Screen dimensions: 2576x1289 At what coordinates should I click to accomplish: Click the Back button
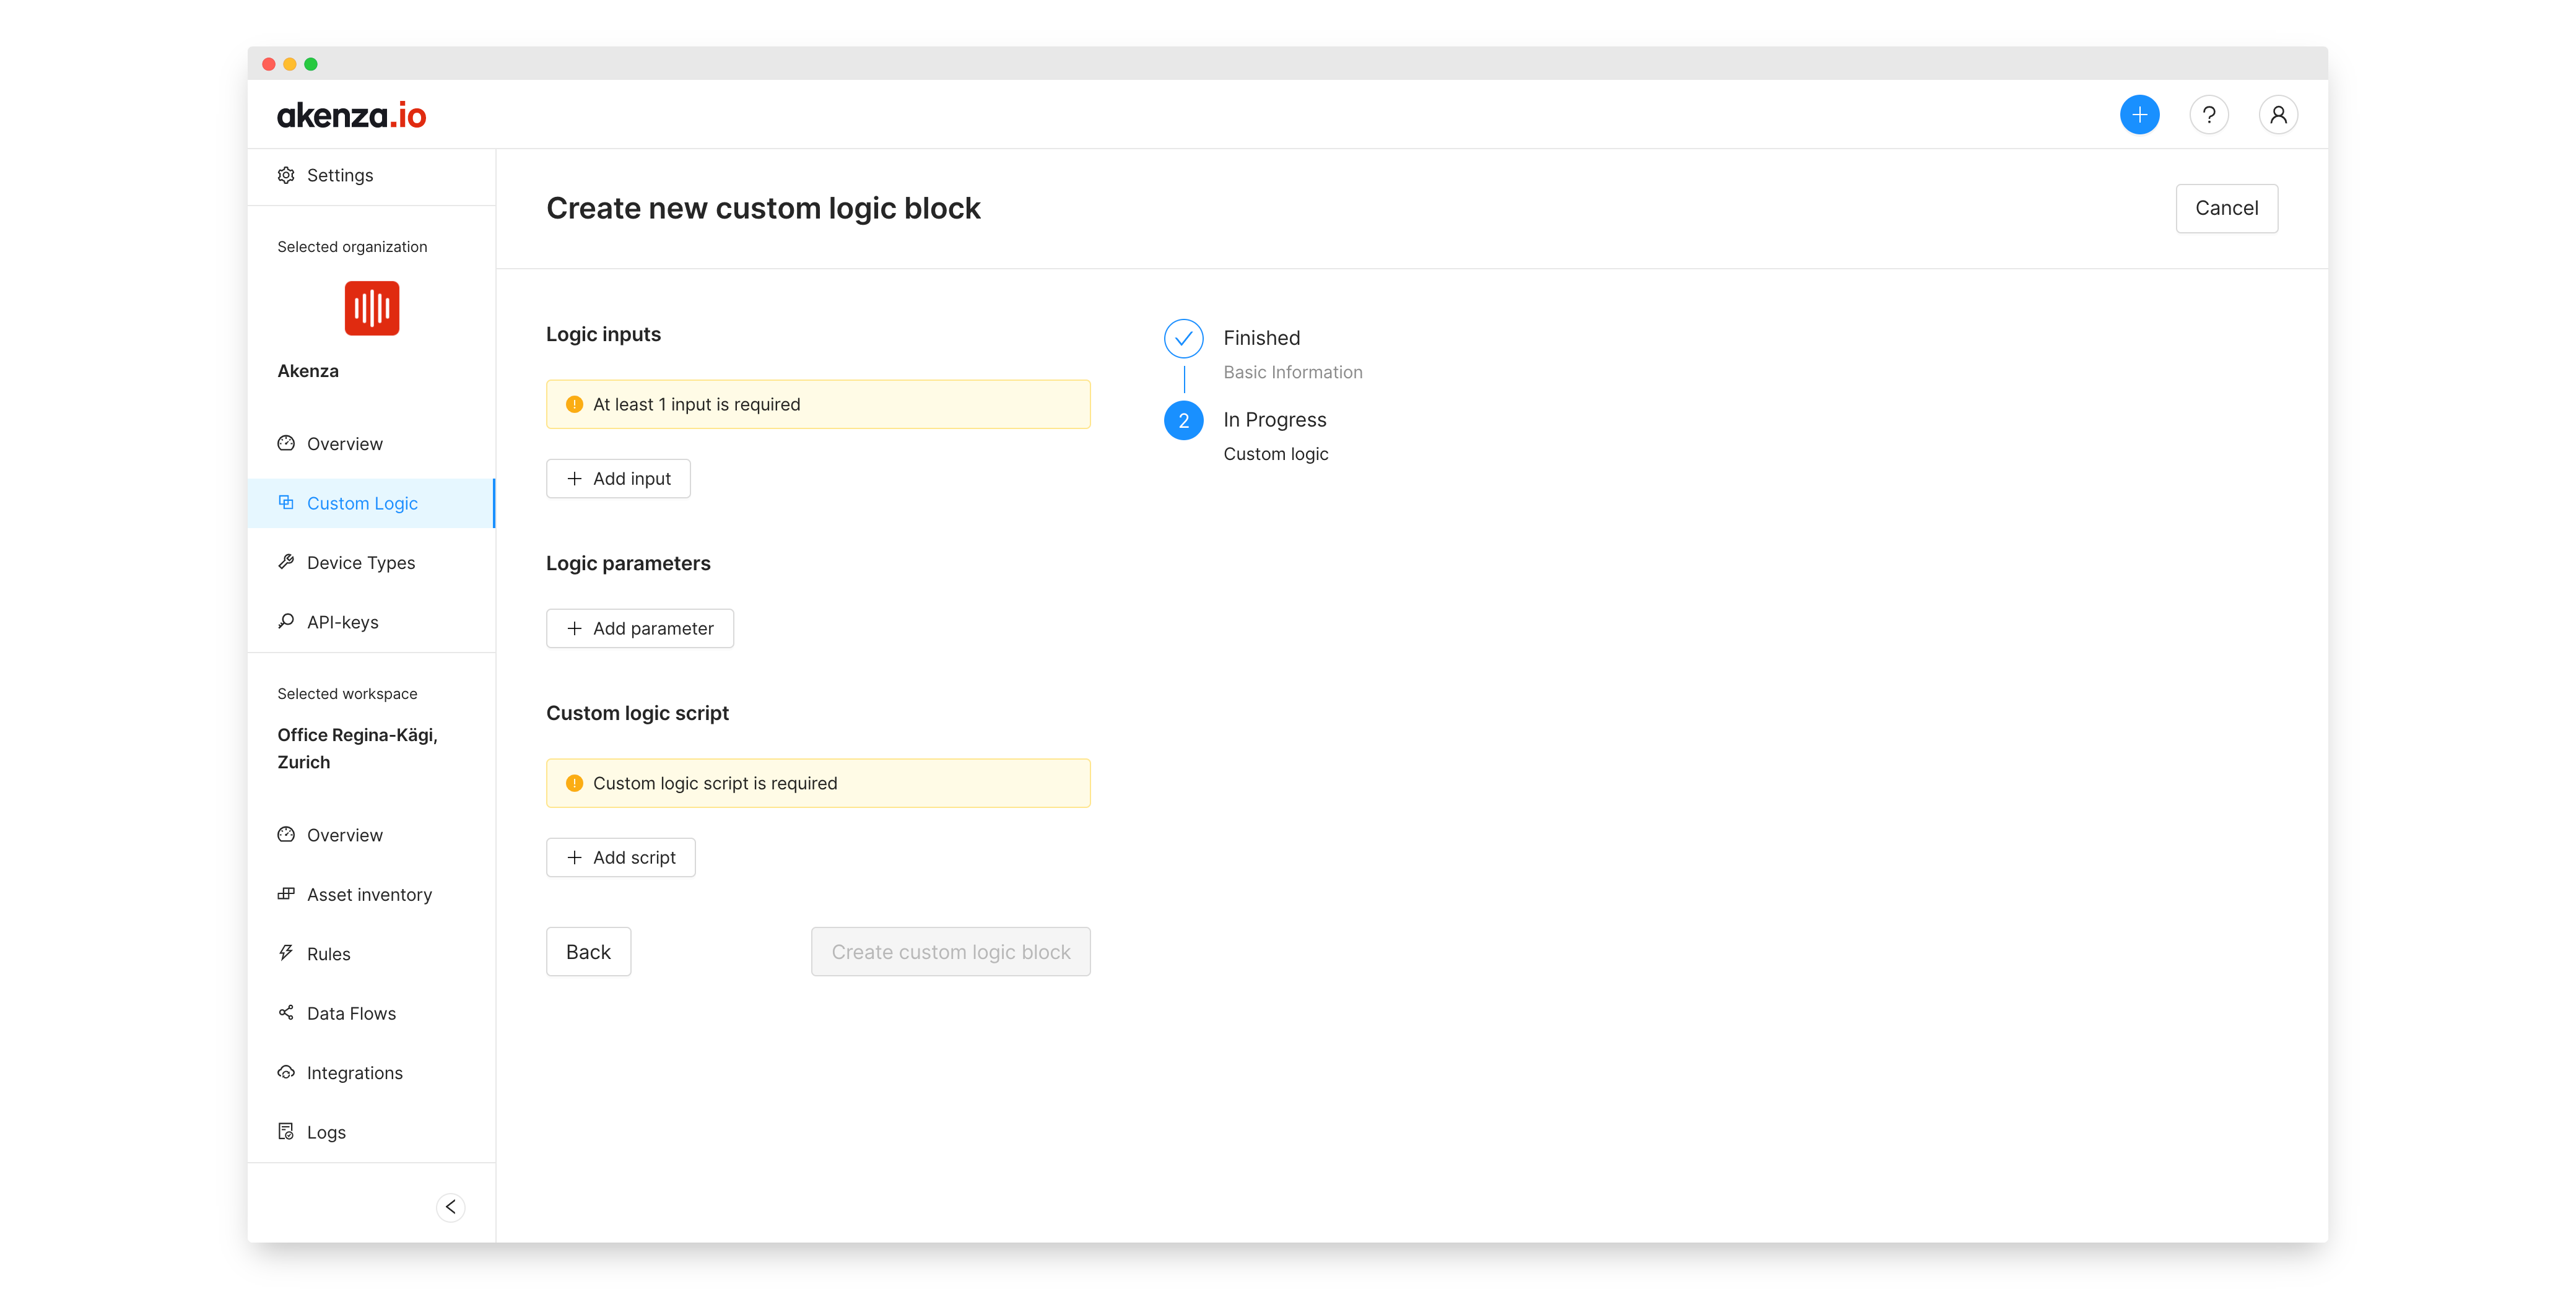click(588, 951)
